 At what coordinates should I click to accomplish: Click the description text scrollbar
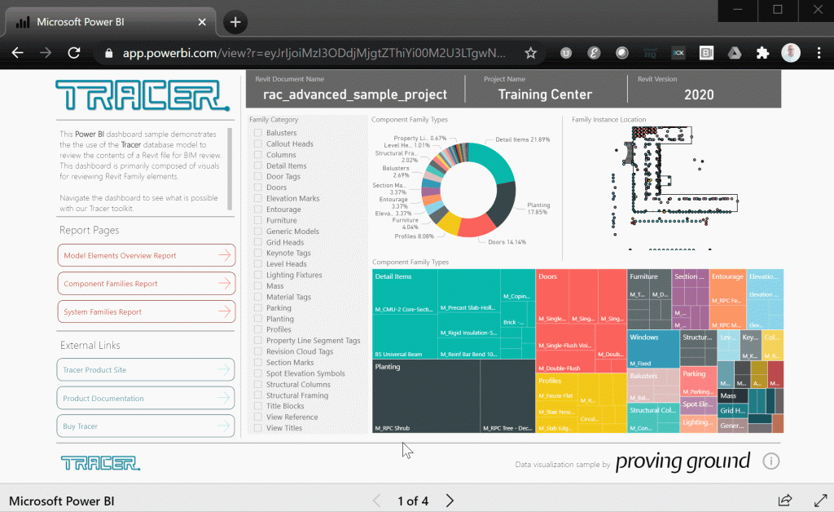coord(230,170)
